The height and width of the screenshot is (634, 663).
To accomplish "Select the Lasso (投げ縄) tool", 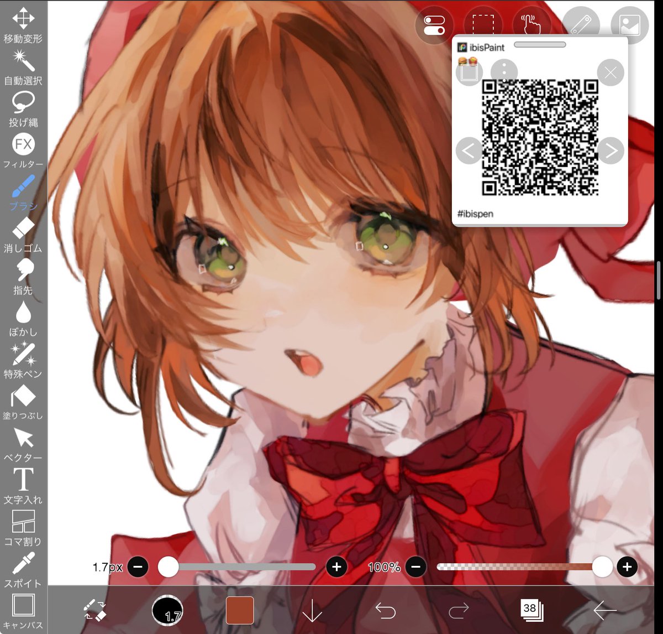I will coord(23,108).
